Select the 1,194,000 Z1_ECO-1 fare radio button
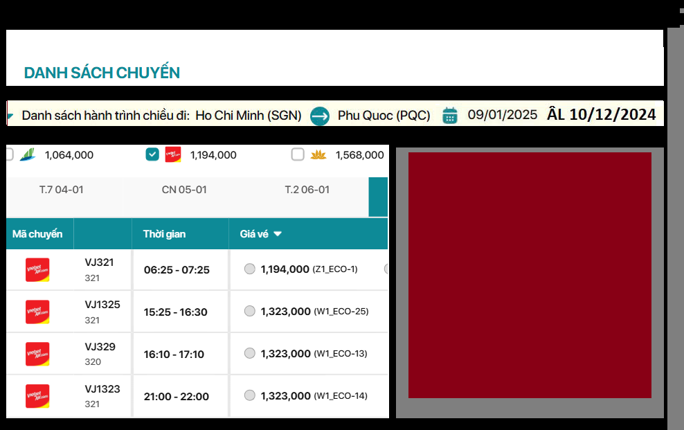 coord(250,269)
